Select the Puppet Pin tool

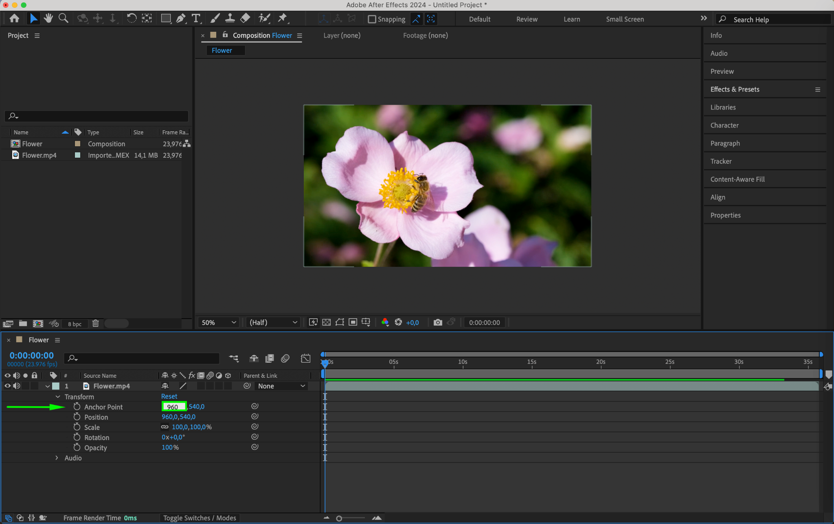282,18
